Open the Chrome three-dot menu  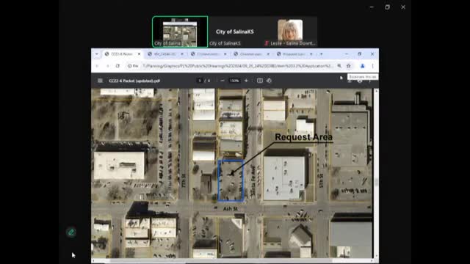tap(372, 66)
